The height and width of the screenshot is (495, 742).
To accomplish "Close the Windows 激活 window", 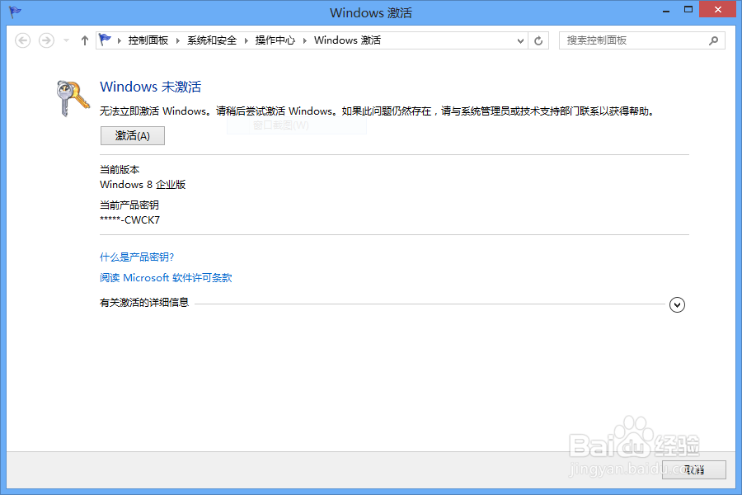I will click(718, 9).
